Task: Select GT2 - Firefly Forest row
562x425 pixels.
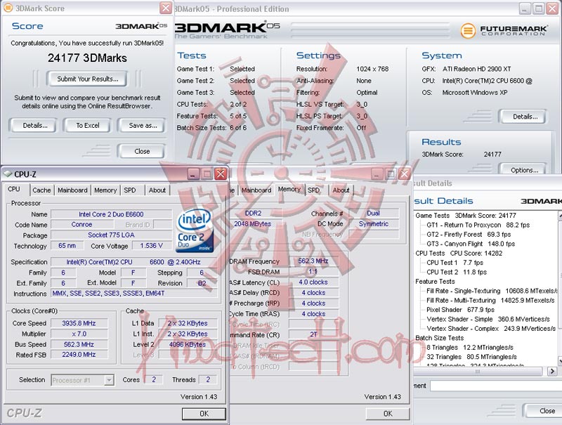Action: point(469,235)
